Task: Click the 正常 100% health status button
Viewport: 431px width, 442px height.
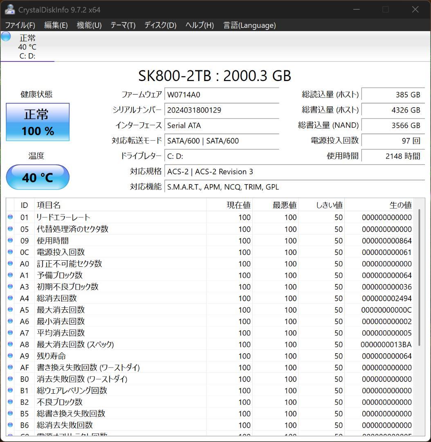Action: (x=38, y=122)
